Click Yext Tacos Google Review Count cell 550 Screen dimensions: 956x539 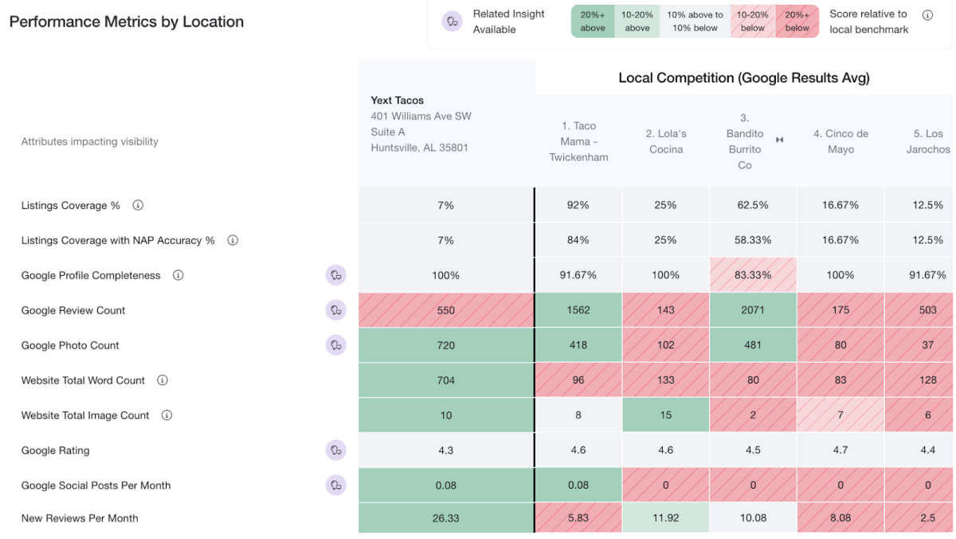point(446,310)
